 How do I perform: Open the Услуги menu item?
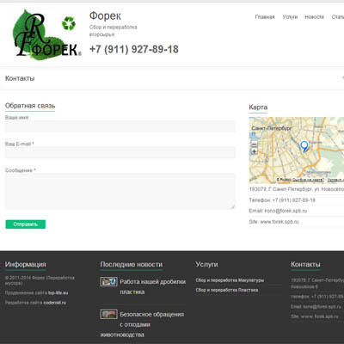(290, 17)
